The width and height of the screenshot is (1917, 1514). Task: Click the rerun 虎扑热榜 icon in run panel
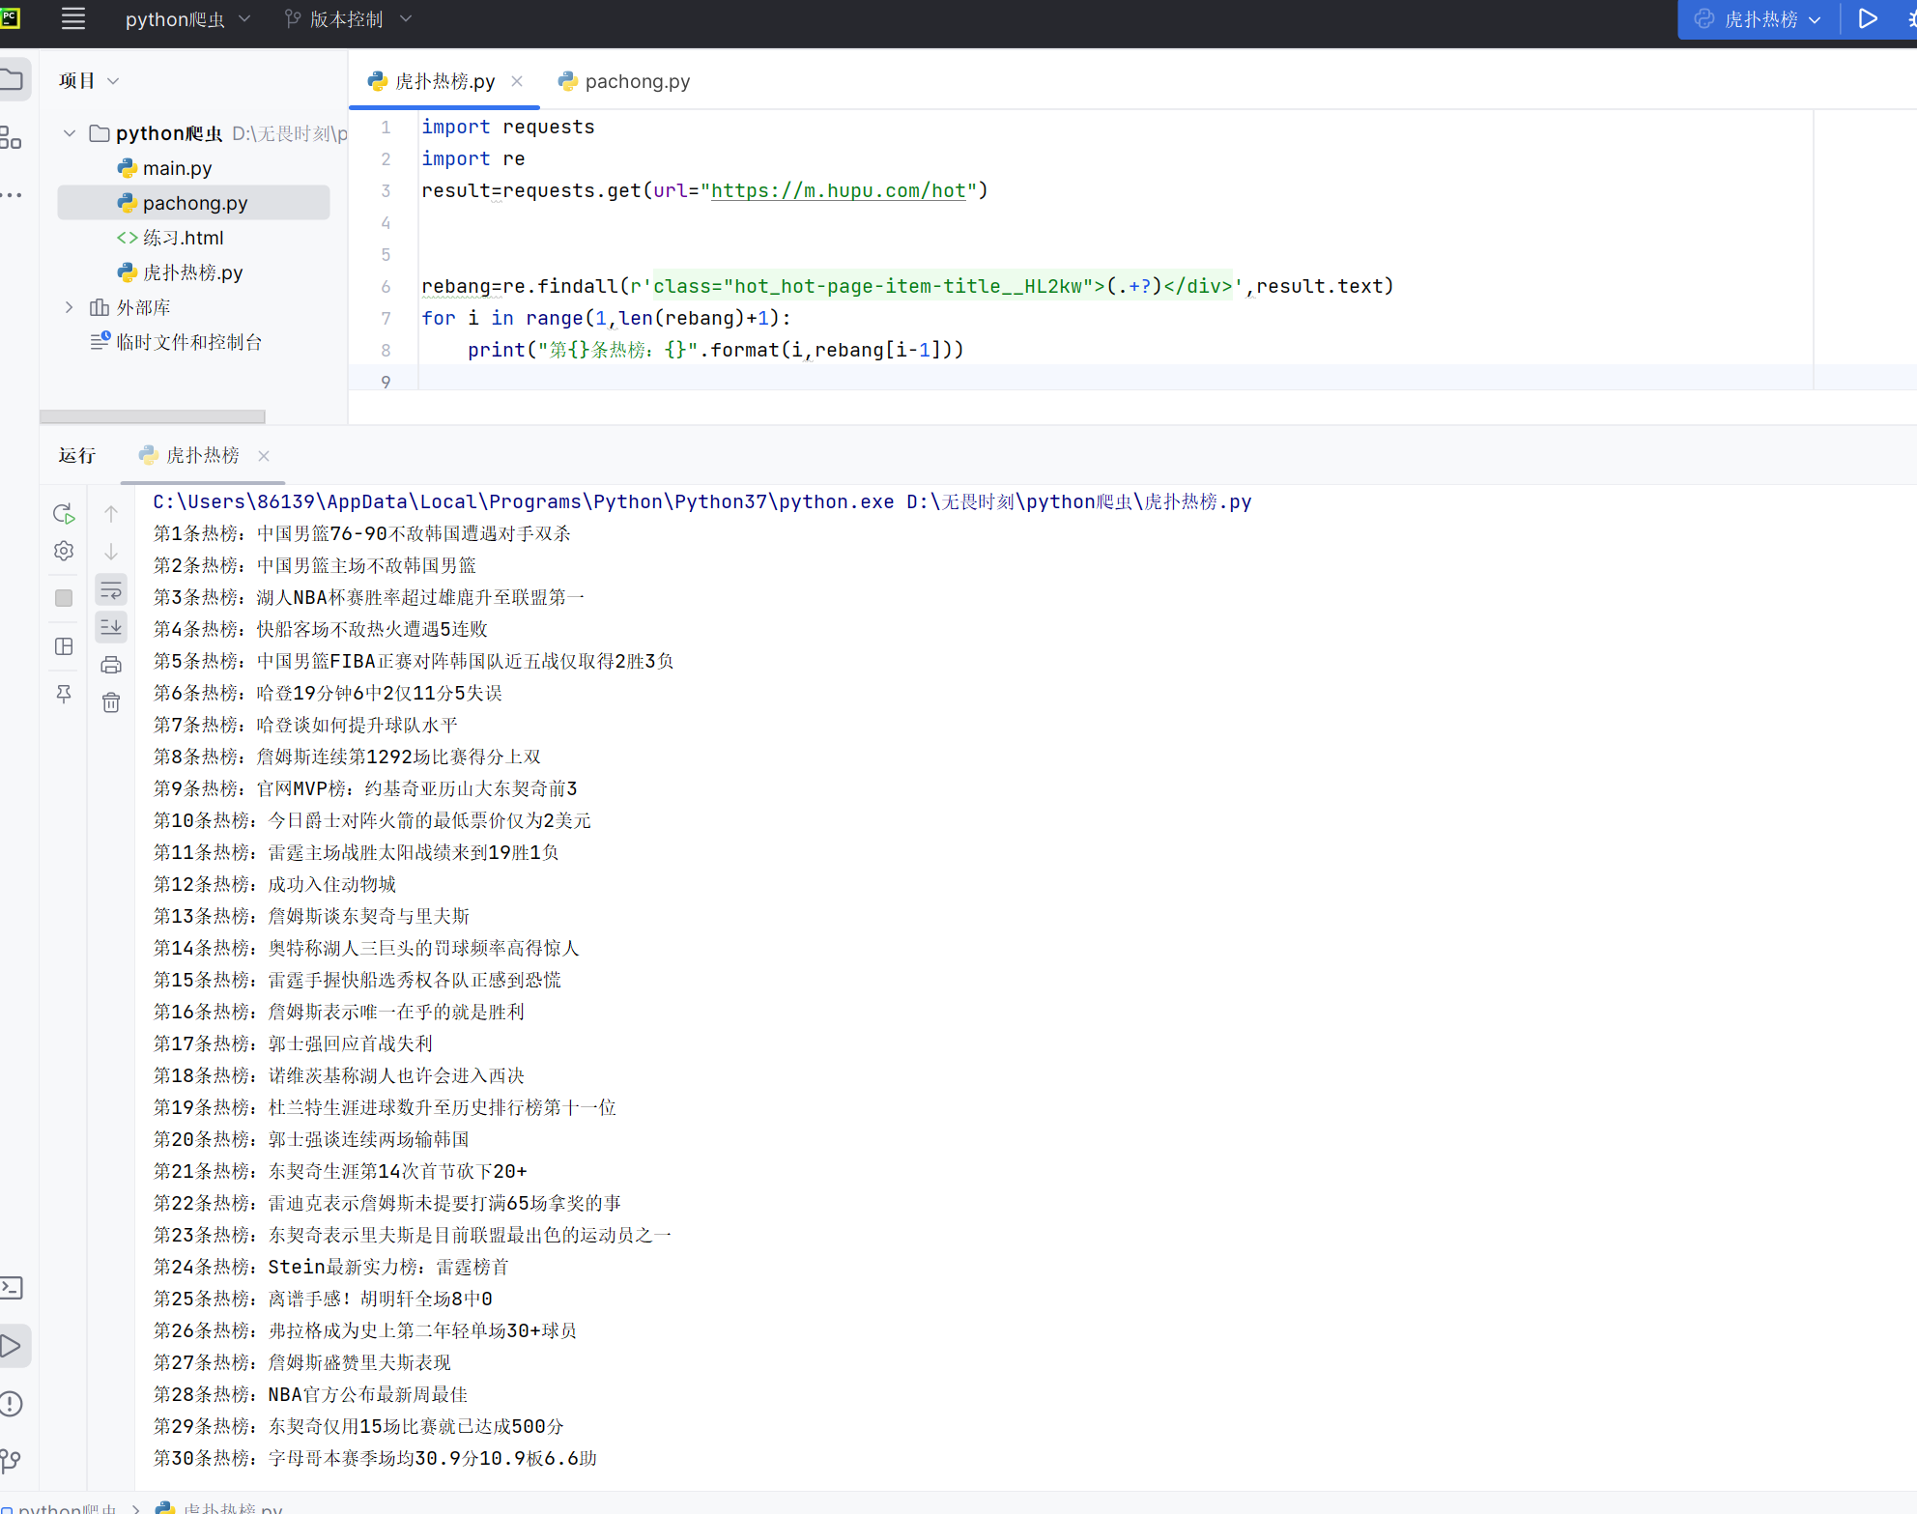click(64, 513)
